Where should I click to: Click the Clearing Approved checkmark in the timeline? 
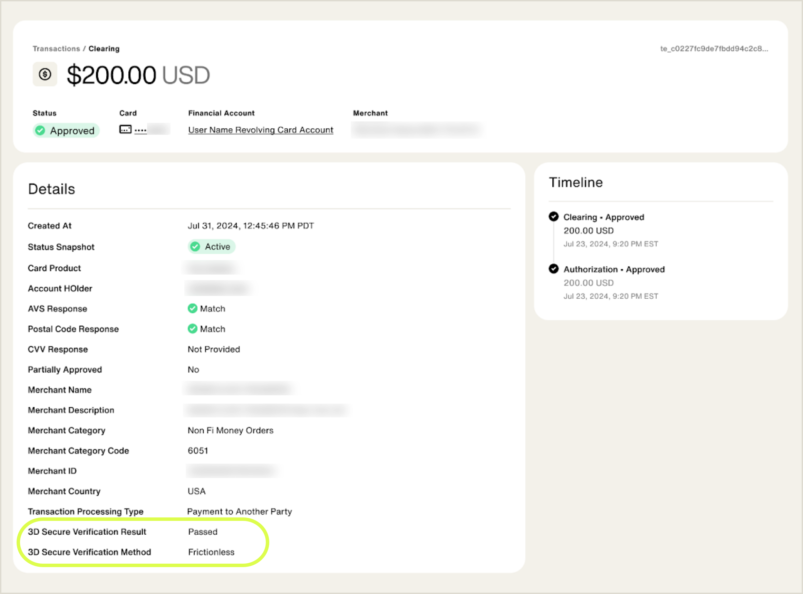click(553, 217)
